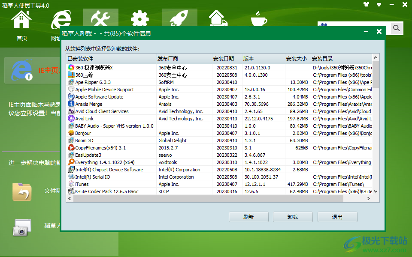This screenshot has width=412, height=257.
Task: Click the 刷新 refresh button
Action: click(248, 217)
